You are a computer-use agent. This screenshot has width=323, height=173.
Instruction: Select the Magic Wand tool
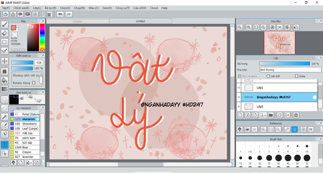point(4,117)
